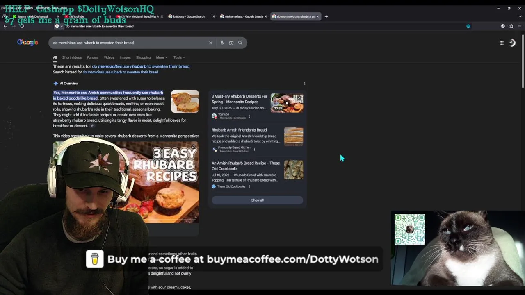This screenshot has width=525, height=295.
Task: Clear the Google search box with X
Action: (211, 43)
